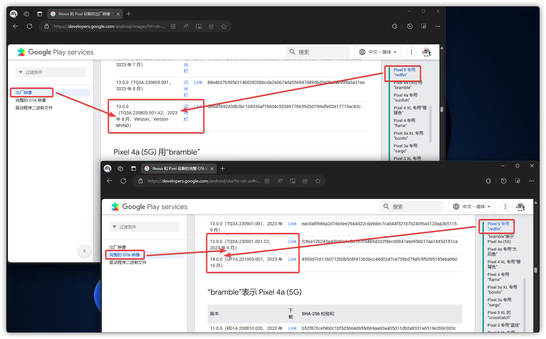Open new tab in the OTA browser window

(223, 169)
